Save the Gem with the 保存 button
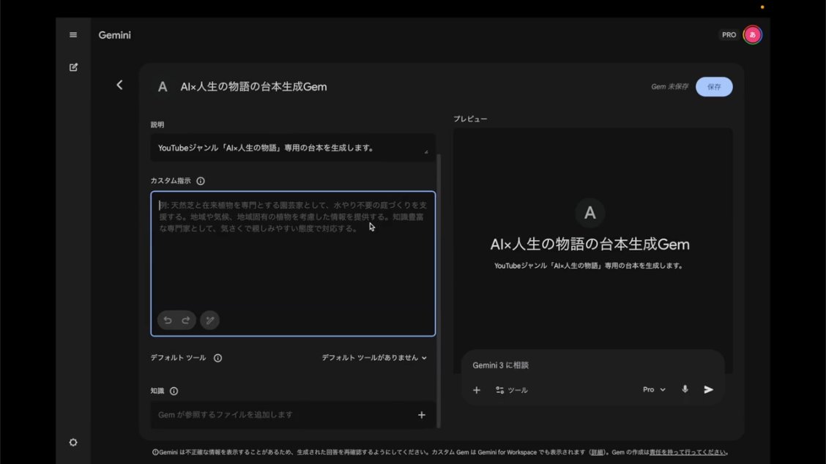Viewport: 826px width, 464px height. click(x=714, y=87)
